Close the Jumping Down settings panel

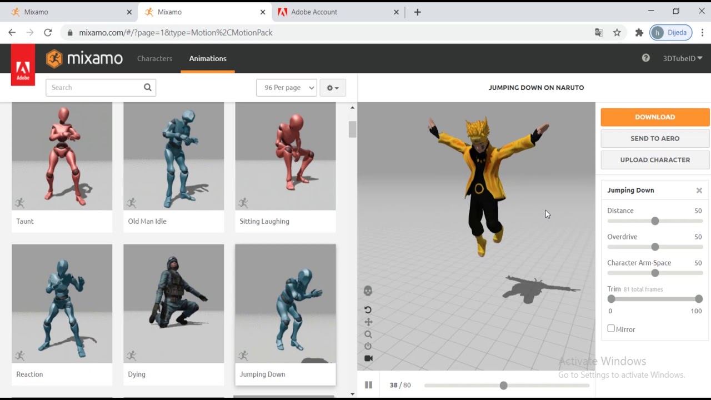(699, 191)
